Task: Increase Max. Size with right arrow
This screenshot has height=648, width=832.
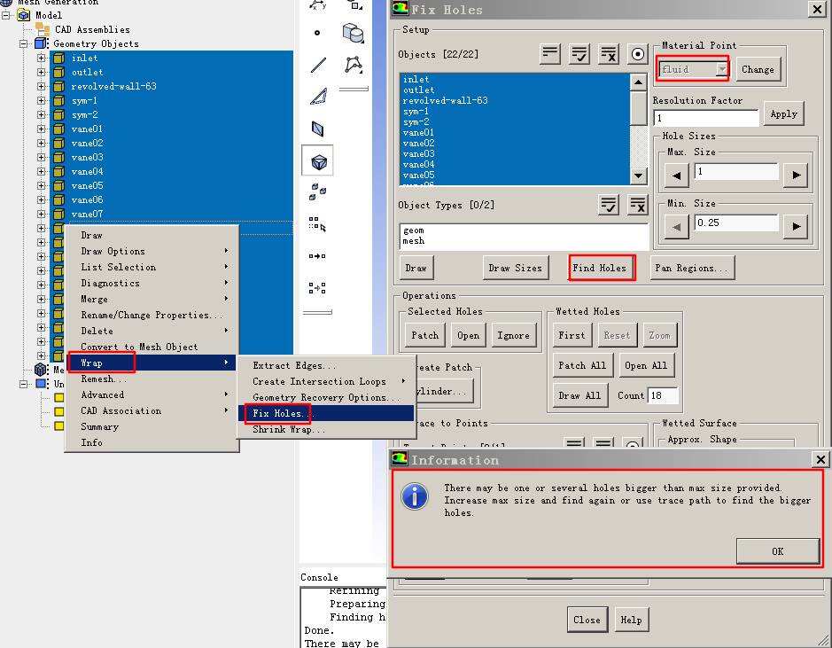Action: click(x=796, y=176)
